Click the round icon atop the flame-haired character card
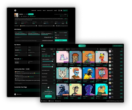The width and height of the screenshot is (132, 110). tap(80, 68)
